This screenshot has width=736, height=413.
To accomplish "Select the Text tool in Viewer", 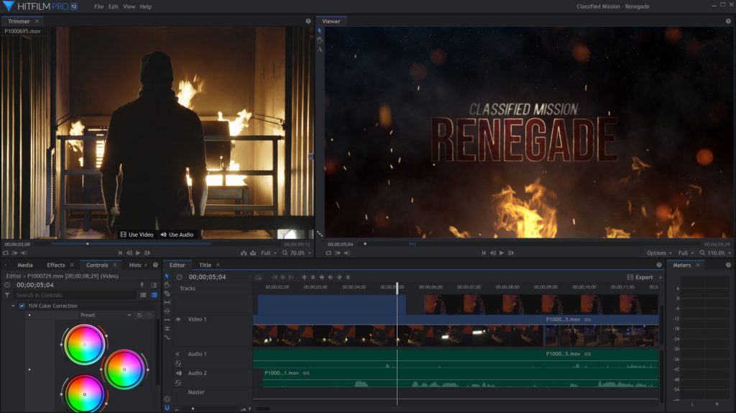I will click(x=320, y=50).
